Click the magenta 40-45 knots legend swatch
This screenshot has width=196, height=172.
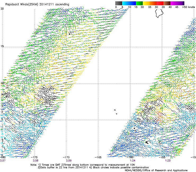pyautogui.click(x=174, y=3)
